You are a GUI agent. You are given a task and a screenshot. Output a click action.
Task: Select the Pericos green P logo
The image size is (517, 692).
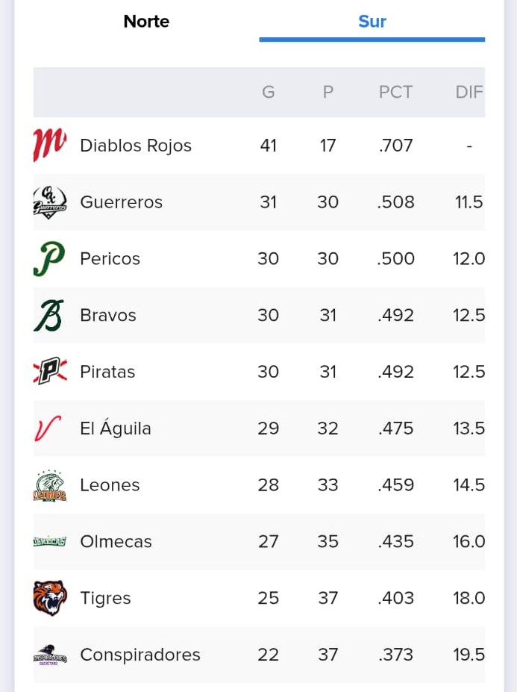(x=49, y=258)
